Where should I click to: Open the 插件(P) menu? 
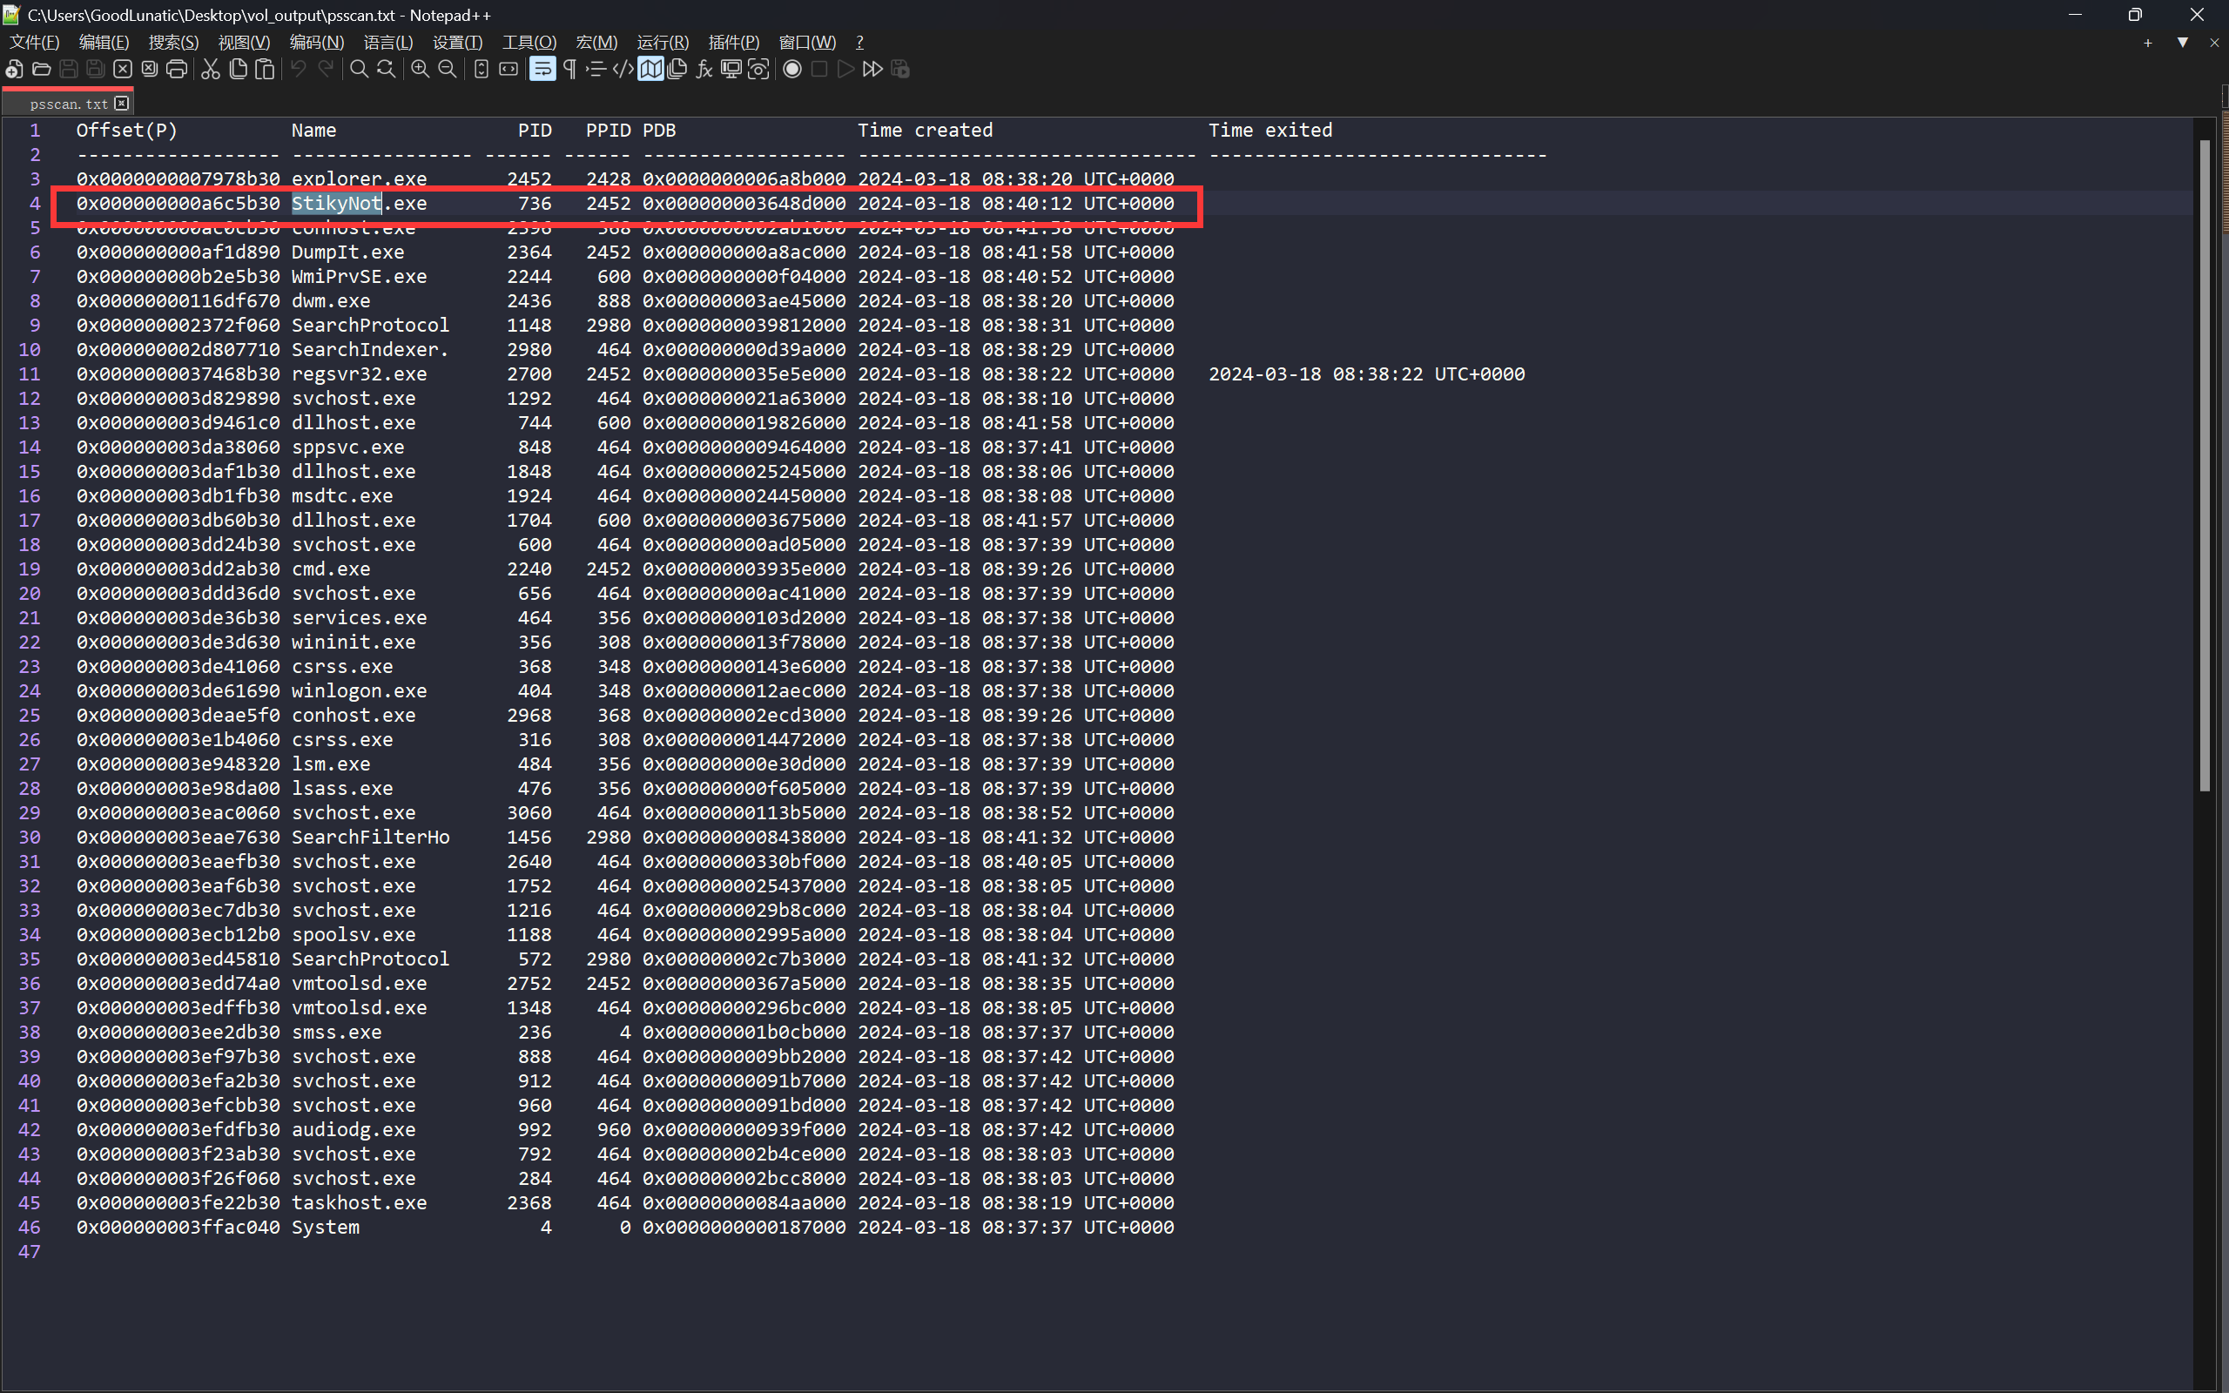(x=734, y=43)
